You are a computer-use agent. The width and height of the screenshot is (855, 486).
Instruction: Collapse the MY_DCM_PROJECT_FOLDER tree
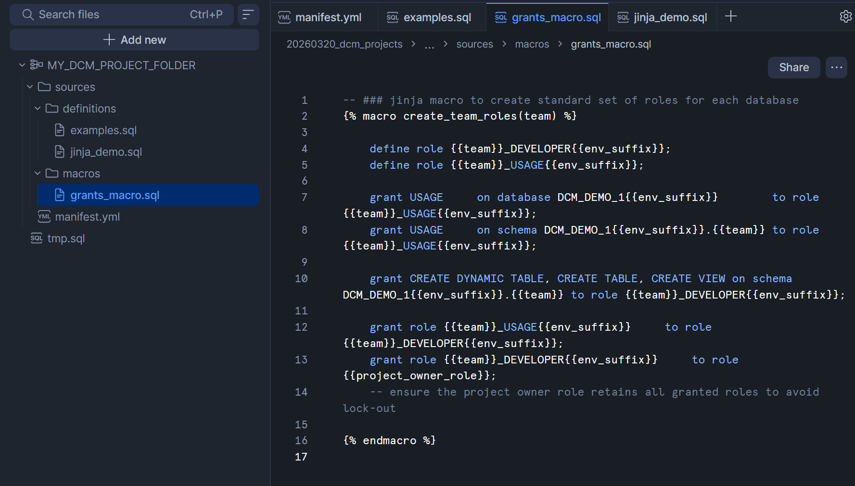pos(22,65)
